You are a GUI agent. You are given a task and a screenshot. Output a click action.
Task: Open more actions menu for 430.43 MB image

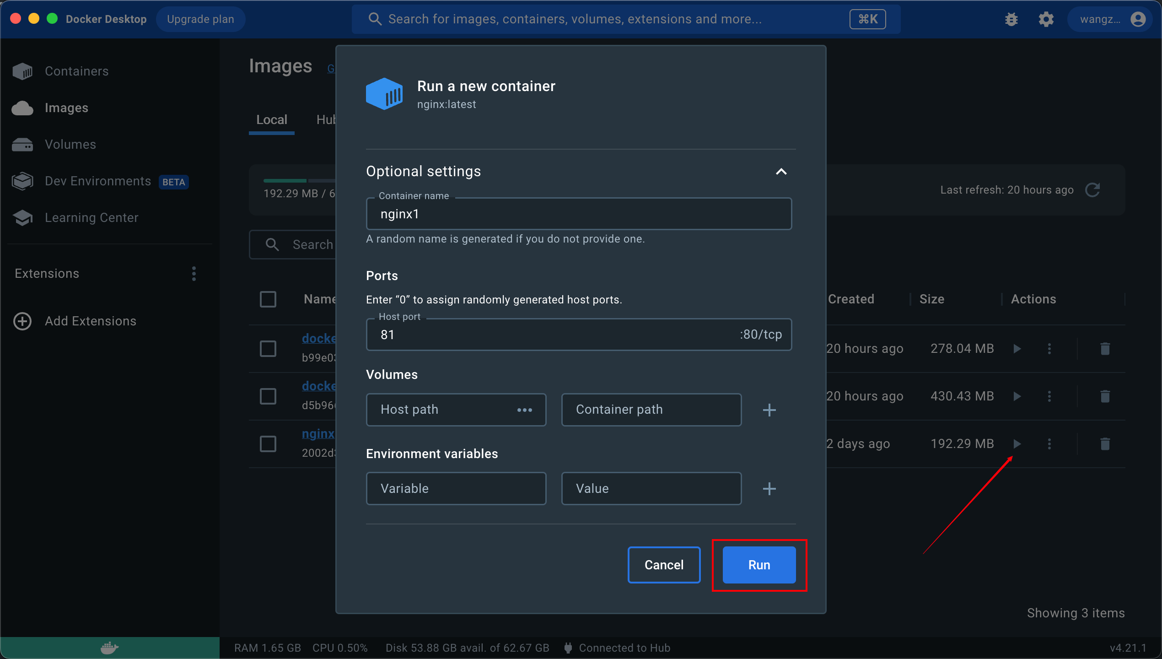pyautogui.click(x=1049, y=396)
